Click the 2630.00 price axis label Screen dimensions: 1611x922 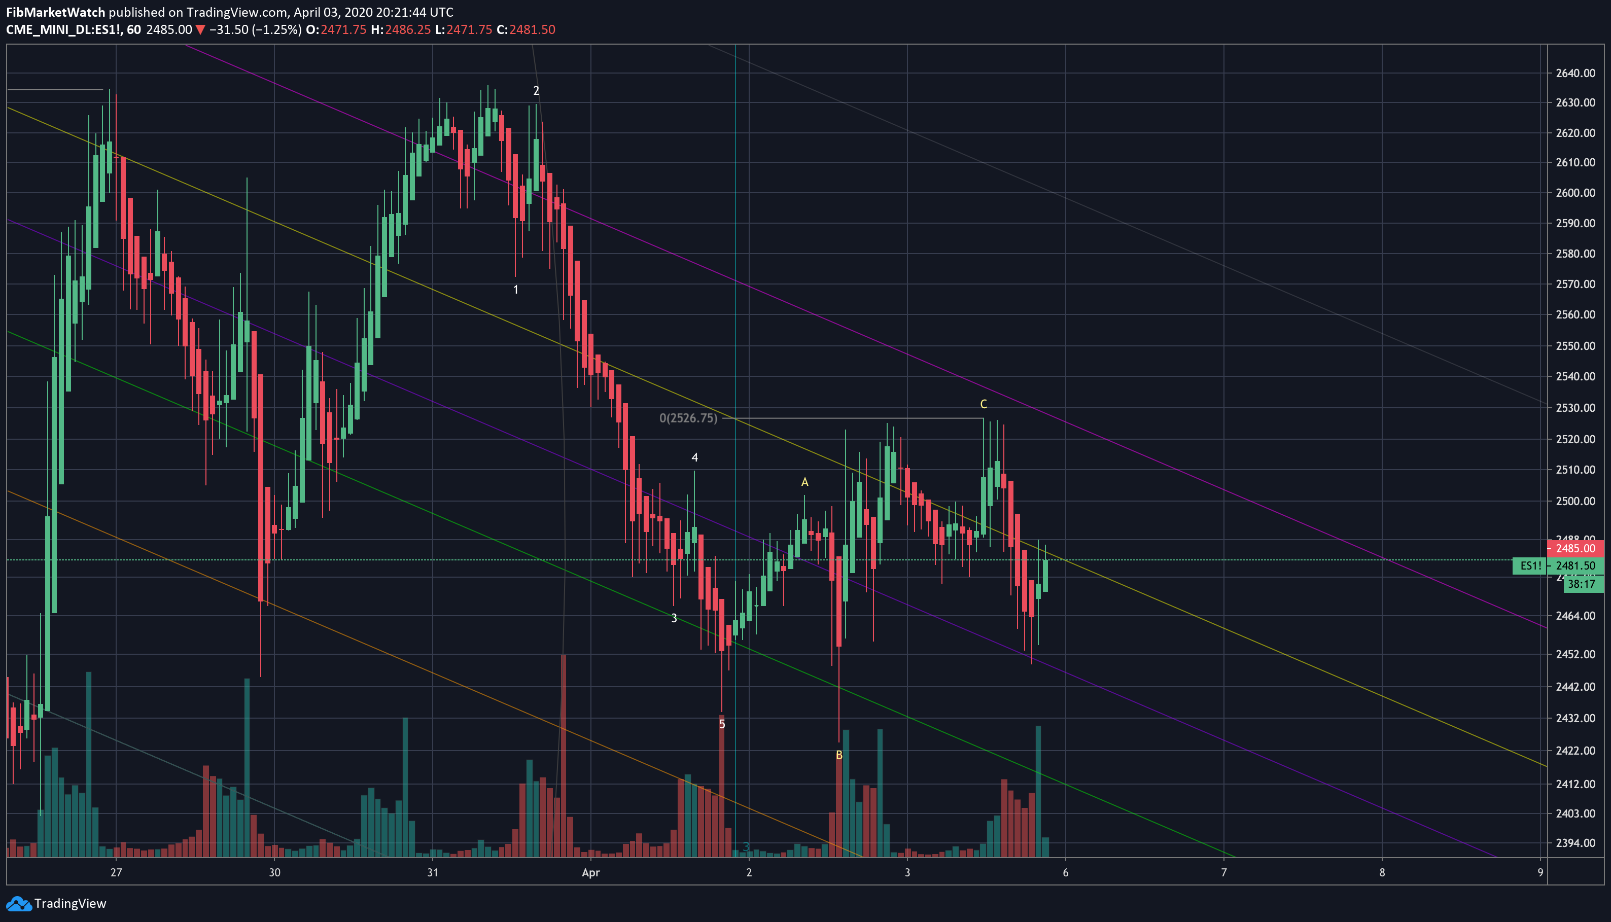[1575, 102]
